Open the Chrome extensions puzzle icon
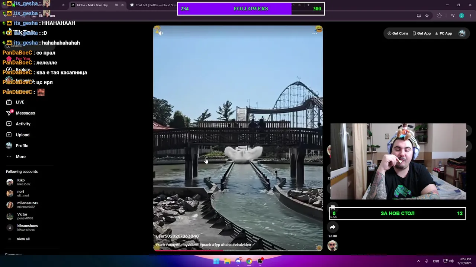 pos(440,16)
